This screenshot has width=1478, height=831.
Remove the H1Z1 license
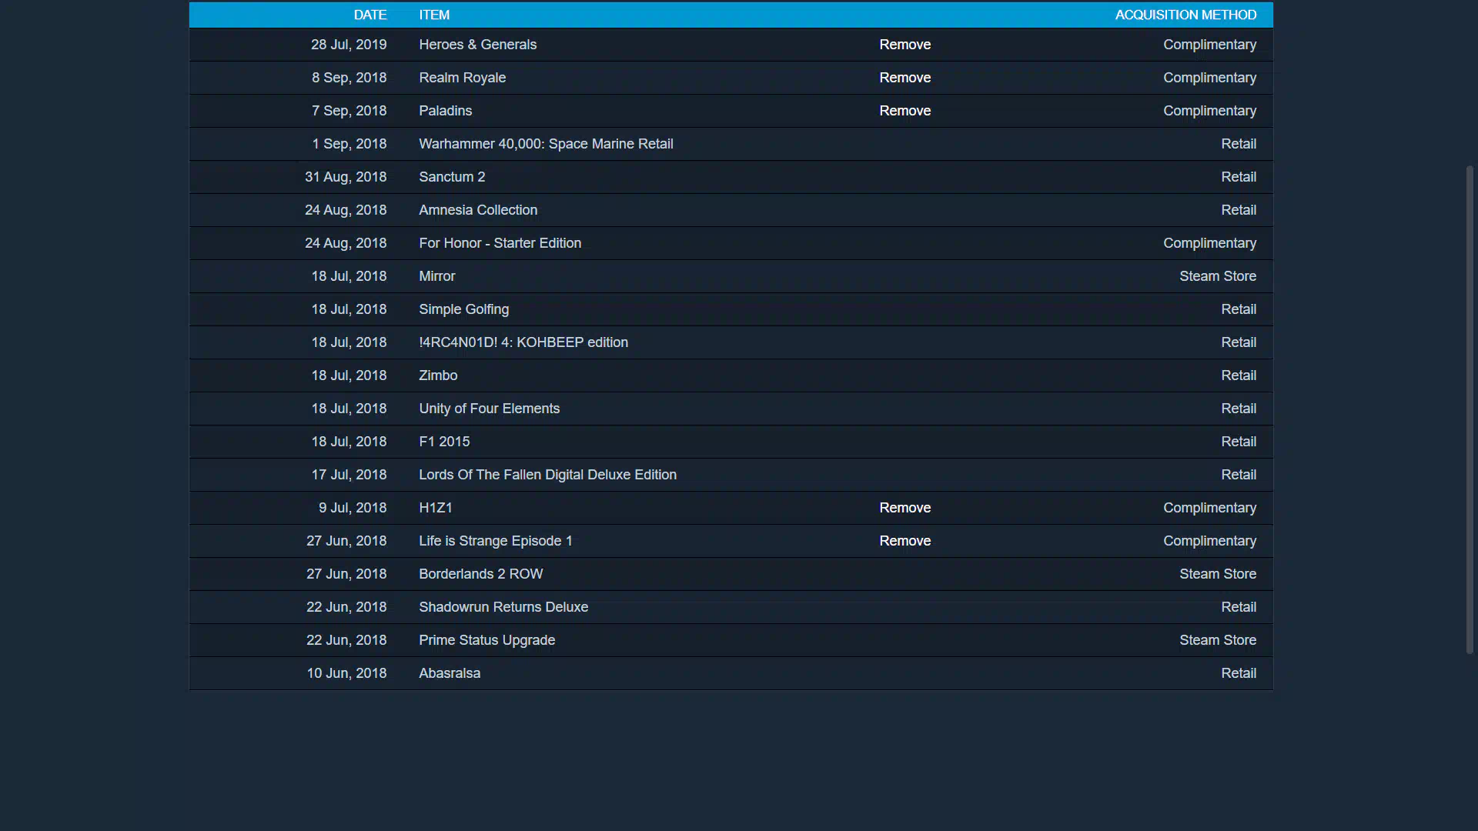tap(905, 508)
